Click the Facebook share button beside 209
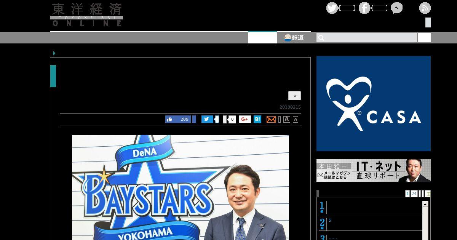 (194, 119)
